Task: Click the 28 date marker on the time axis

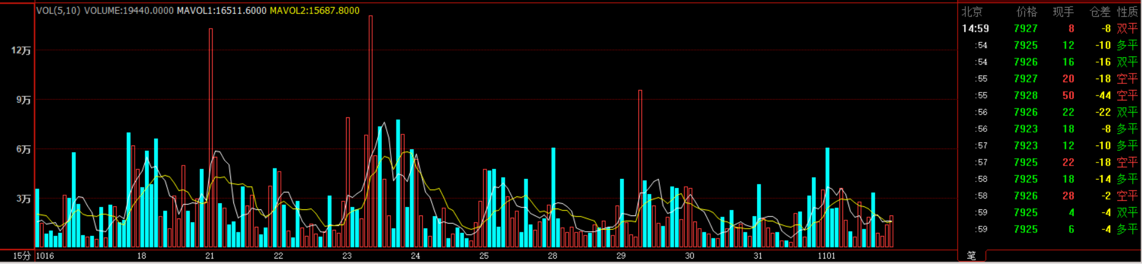Action: click(x=552, y=256)
